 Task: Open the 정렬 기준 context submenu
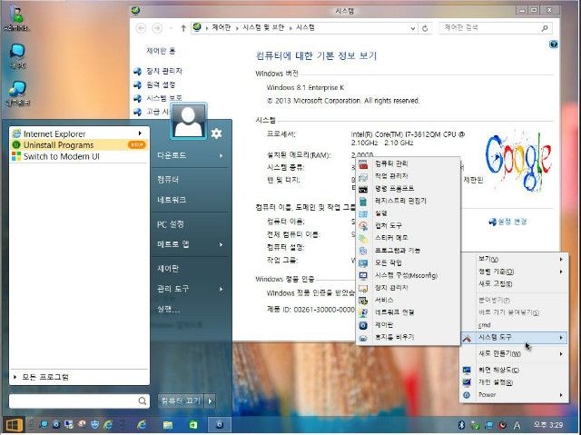(x=515, y=272)
